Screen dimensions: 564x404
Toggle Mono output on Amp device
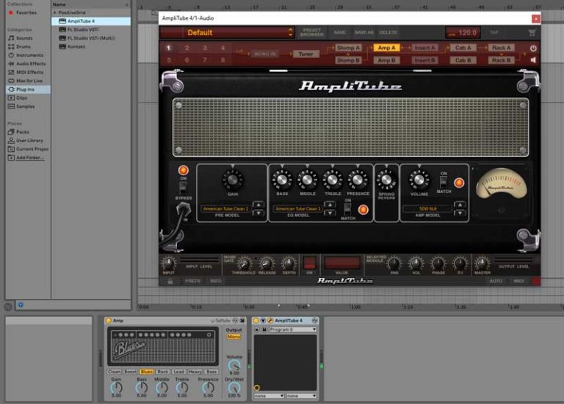click(x=234, y=337)
